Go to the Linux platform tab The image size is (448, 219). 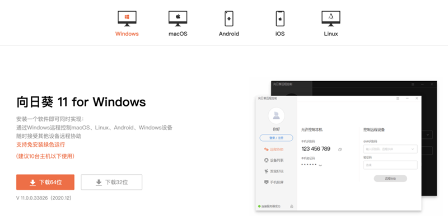331,24
